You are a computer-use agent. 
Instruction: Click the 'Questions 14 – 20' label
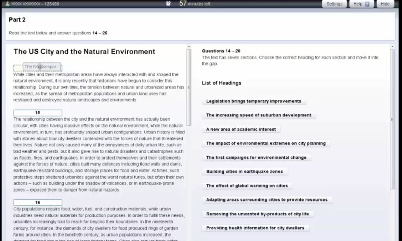click(x=221, y=51)
